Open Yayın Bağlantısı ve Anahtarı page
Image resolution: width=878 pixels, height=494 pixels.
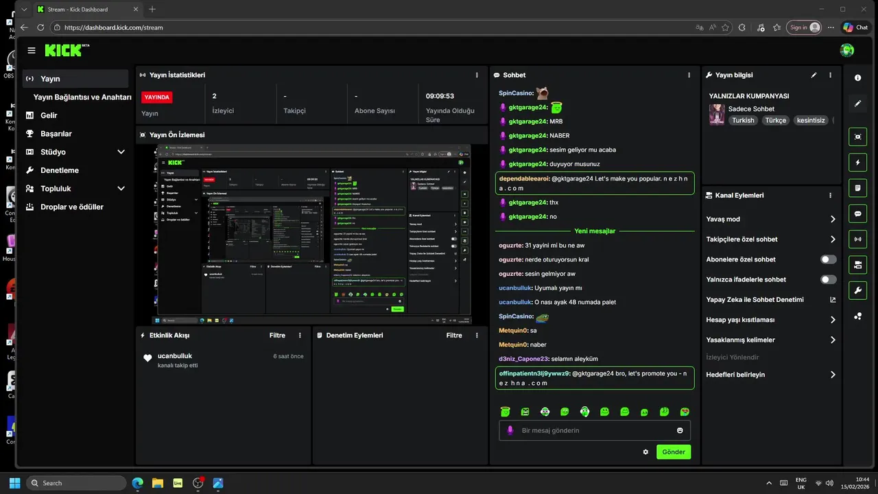coord(82,97)
